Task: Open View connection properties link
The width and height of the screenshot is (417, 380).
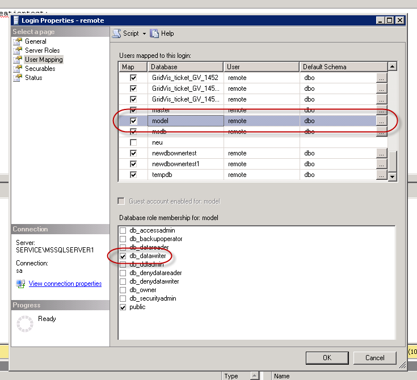Action: pyautogui.click(x=65, y=284)
